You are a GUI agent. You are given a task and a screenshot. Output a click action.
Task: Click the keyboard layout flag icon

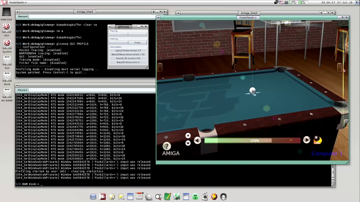pyautogui.click(x=281, y=2)
